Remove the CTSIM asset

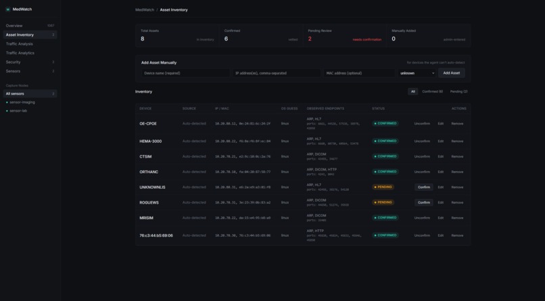[x=457, y=156]
